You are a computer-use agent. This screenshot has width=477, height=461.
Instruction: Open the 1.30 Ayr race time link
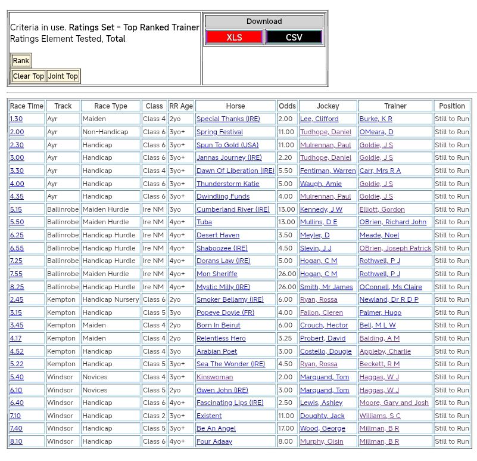click(x=16, y=119)
